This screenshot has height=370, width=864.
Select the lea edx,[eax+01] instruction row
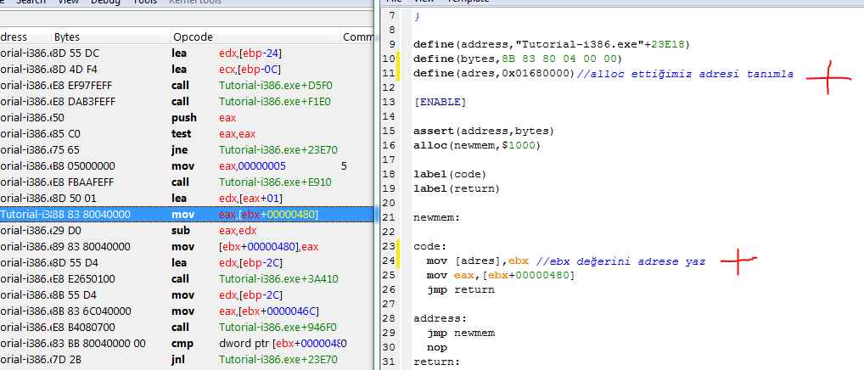tap(186, 198)
